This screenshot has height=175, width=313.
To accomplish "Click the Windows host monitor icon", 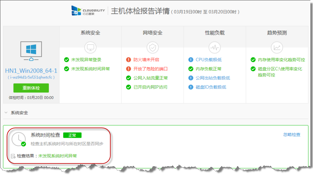I will pos(31,51).
